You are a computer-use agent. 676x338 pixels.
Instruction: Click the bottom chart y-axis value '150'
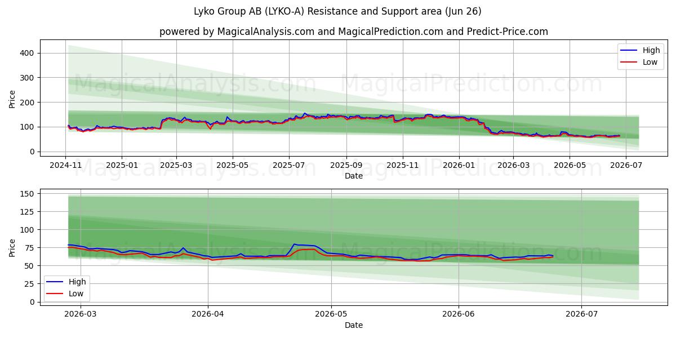pyautogui.click(x=28, y=194)
